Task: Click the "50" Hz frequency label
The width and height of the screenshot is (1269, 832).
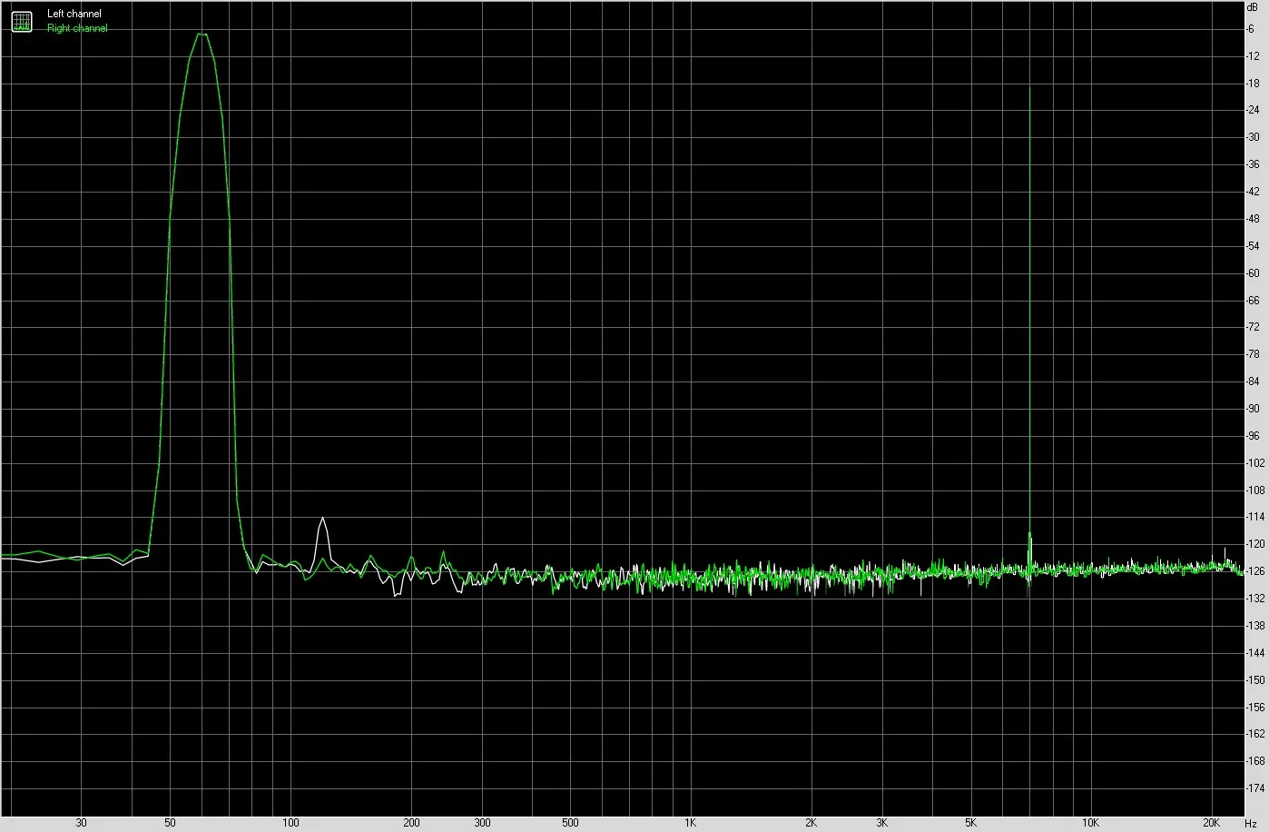Action: (x=171, y=823)
